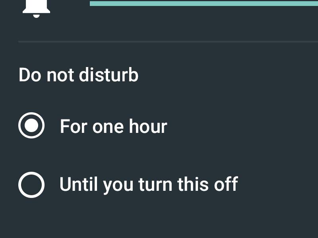
Task: Click the word "hour" in the first option
Action: (x=148, y=127)
